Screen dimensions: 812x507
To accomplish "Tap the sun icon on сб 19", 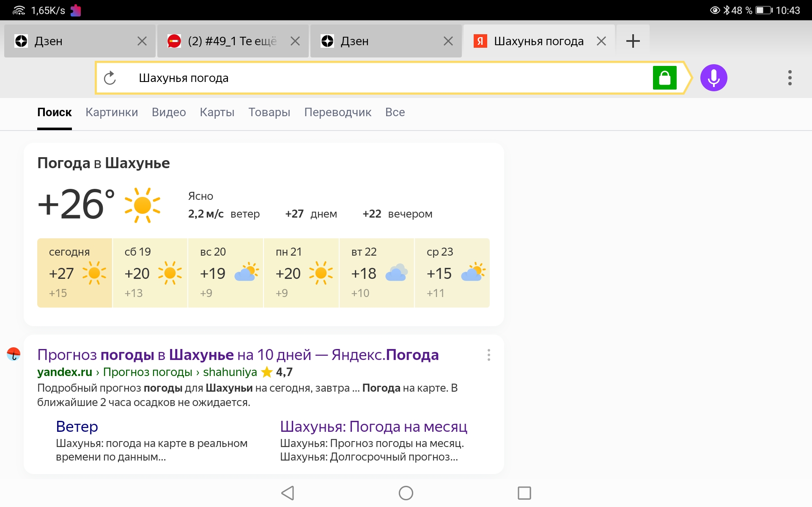I will coord(170,273).
